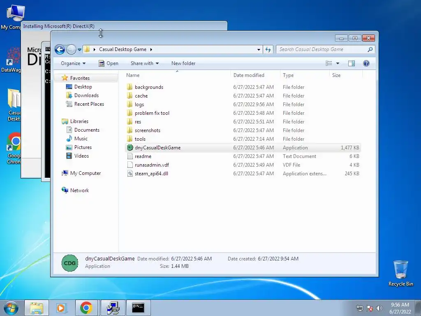The image size is (421, 316).
Task: Click Favorites in the navigation pane
Action: coord(80,78)
